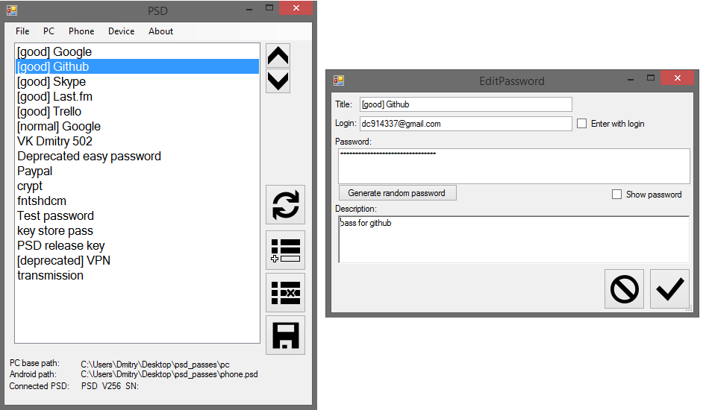Click inside the masked Password box
The height and width of the screenshot is (410, 709).
point(514,166)
